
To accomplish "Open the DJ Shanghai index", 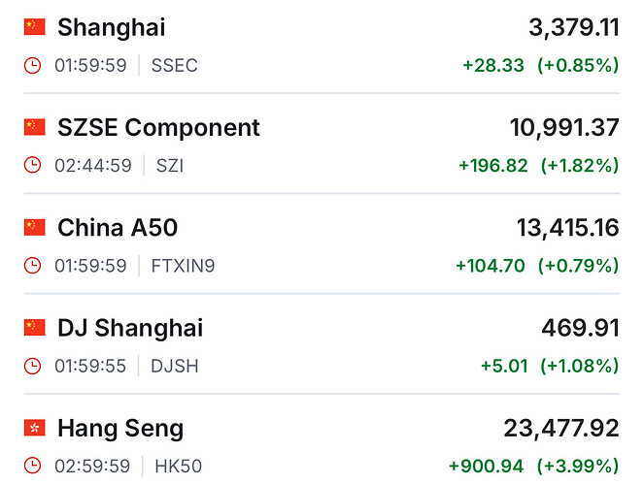I will pyautogui.click(x=130, y=328).
